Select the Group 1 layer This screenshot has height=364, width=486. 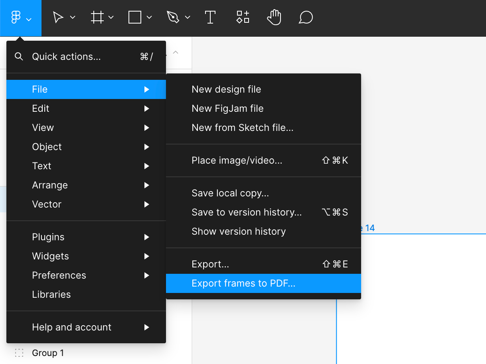pyautogui.click(x=48, y=353)
